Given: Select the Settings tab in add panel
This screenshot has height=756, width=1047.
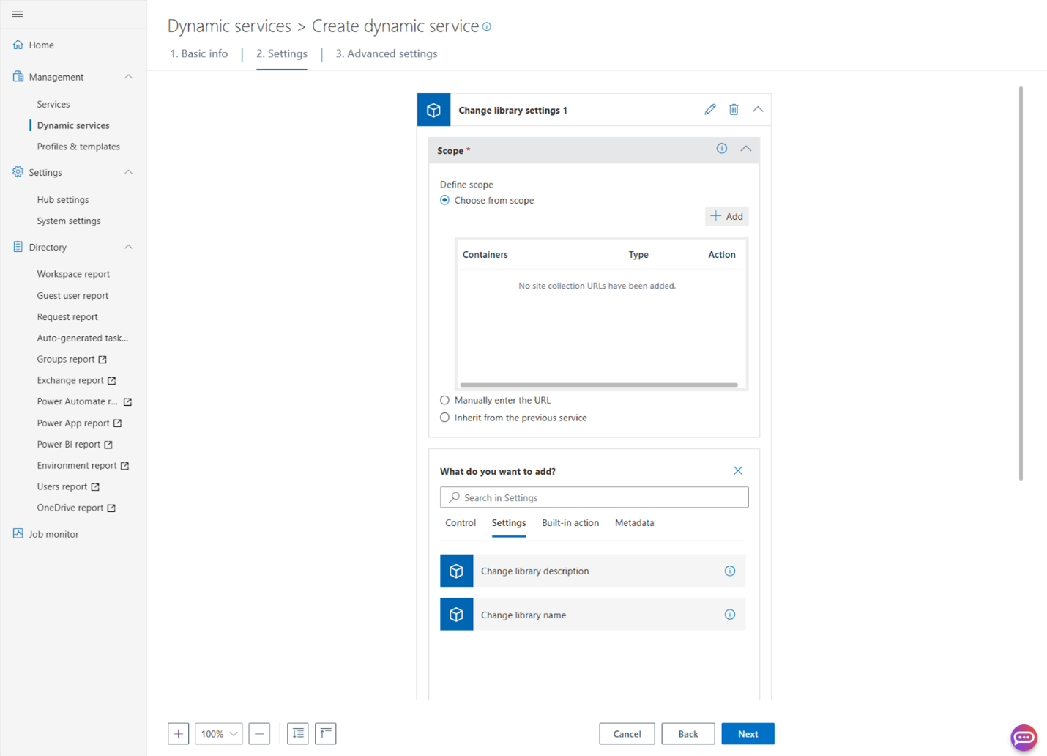Looking at the screenshot, I should [509, 523].
